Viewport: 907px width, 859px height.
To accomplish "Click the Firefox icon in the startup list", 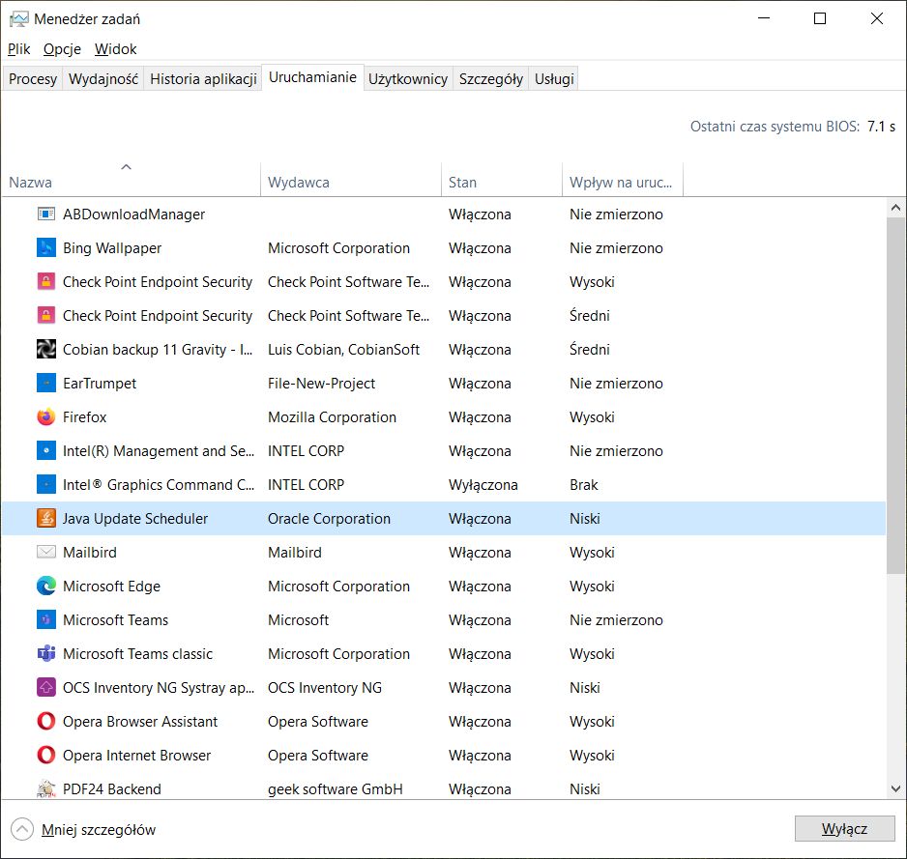I will [x=46, y=417].
